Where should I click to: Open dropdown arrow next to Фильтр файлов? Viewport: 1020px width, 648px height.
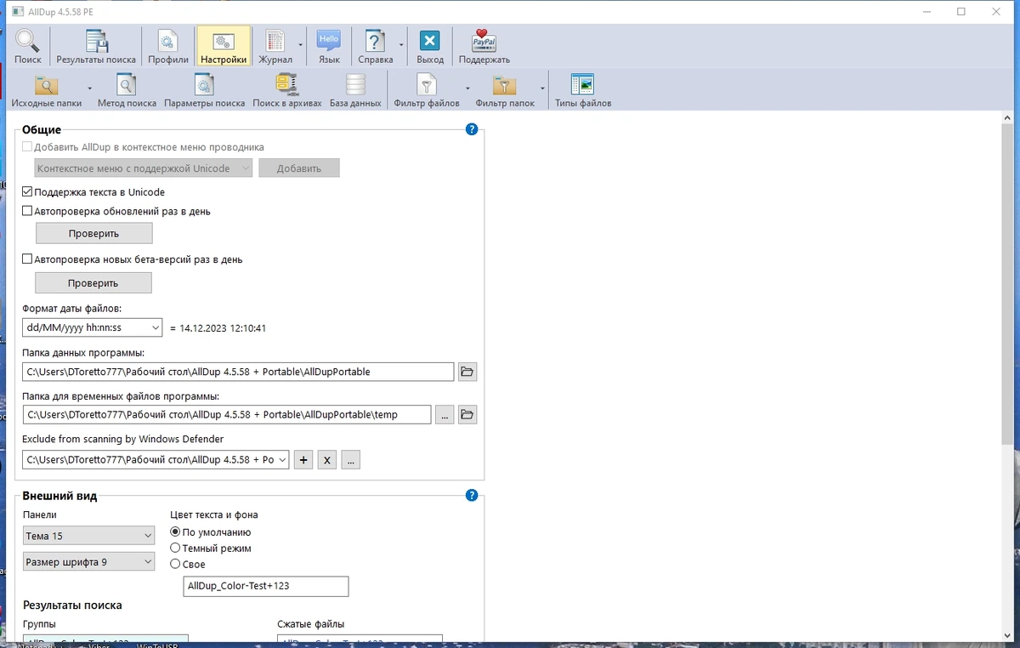pos(467,88)
